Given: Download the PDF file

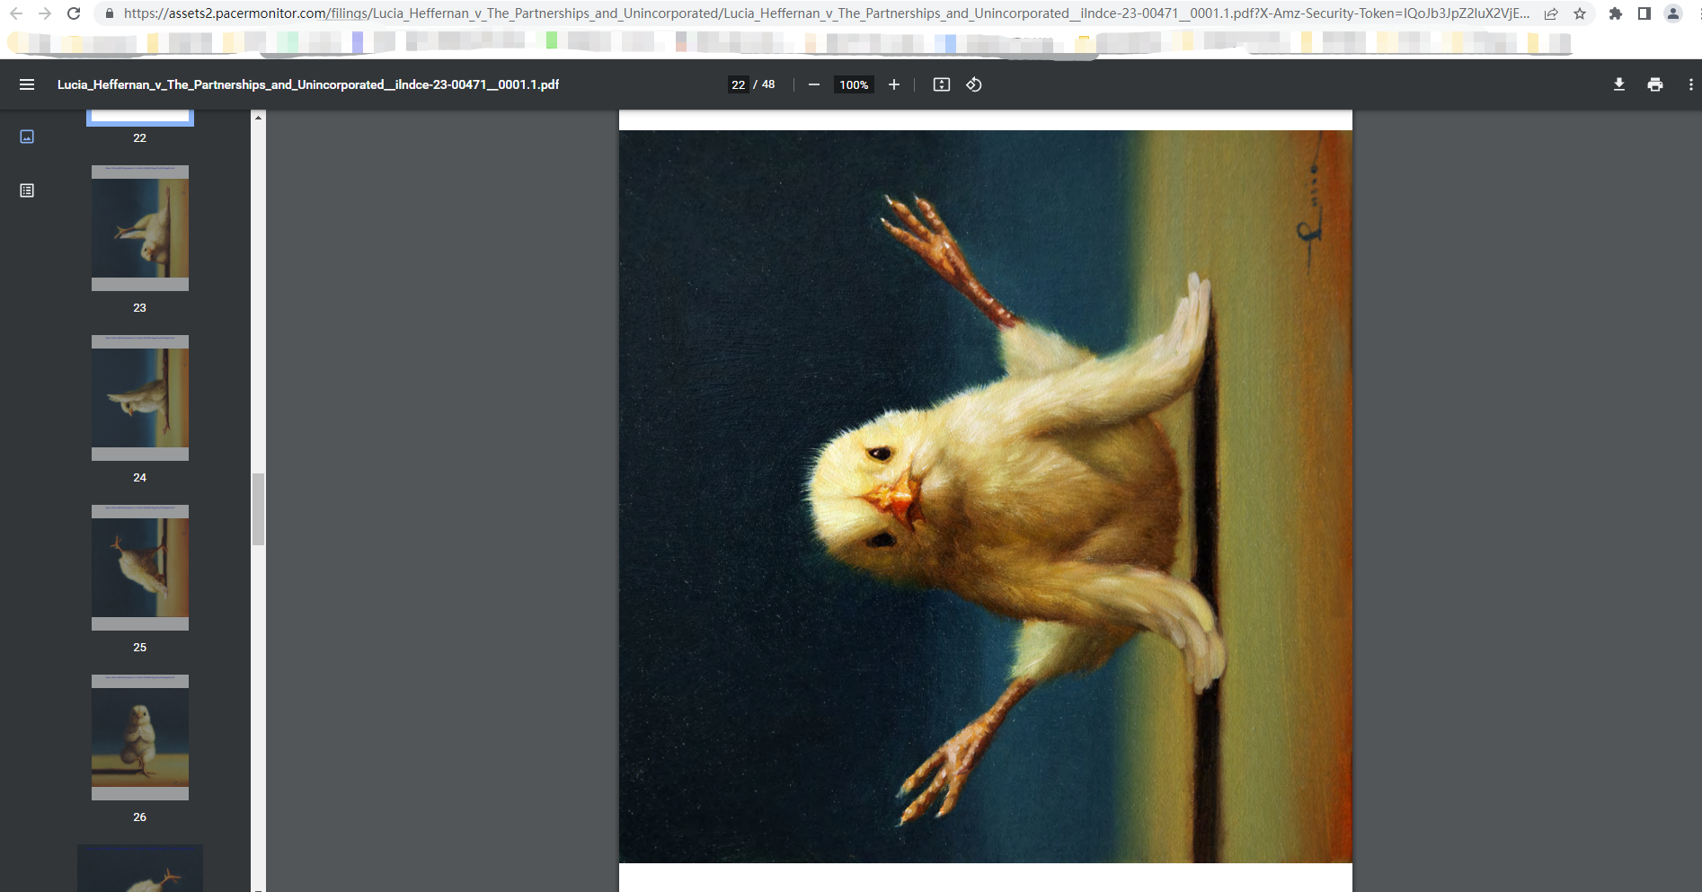Looking at the screenshot, I should pos(1618,84).
